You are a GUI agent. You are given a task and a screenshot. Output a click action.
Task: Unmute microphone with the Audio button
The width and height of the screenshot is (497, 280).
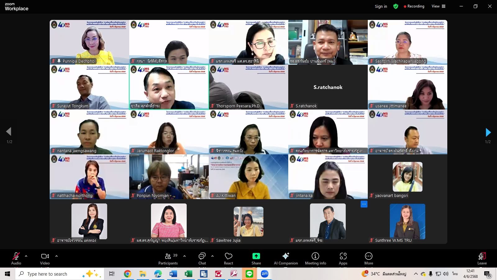click(16, 258)
